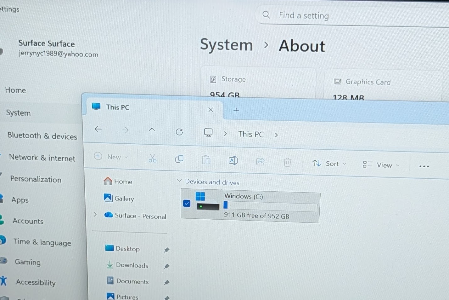Toggle the Windows (C:) drive checkbox

coord(187,203)
